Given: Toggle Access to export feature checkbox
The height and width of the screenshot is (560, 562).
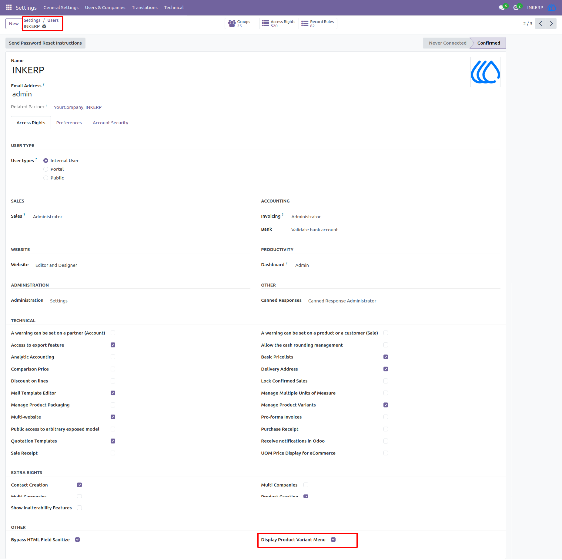Looking at the screenshot, I should [113, 345].
